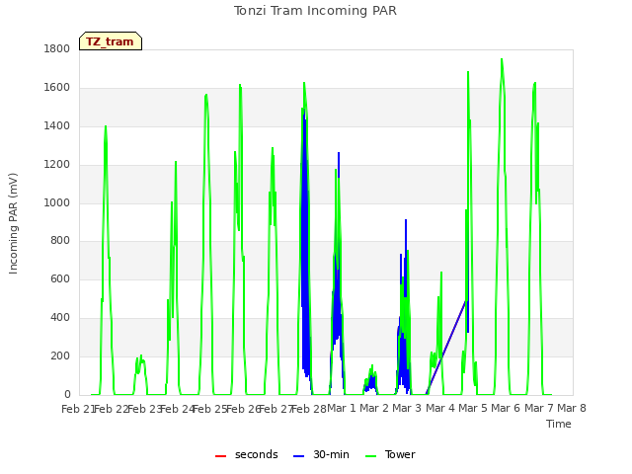Click the 'Feb 26' date tick label

click(244, 409)
